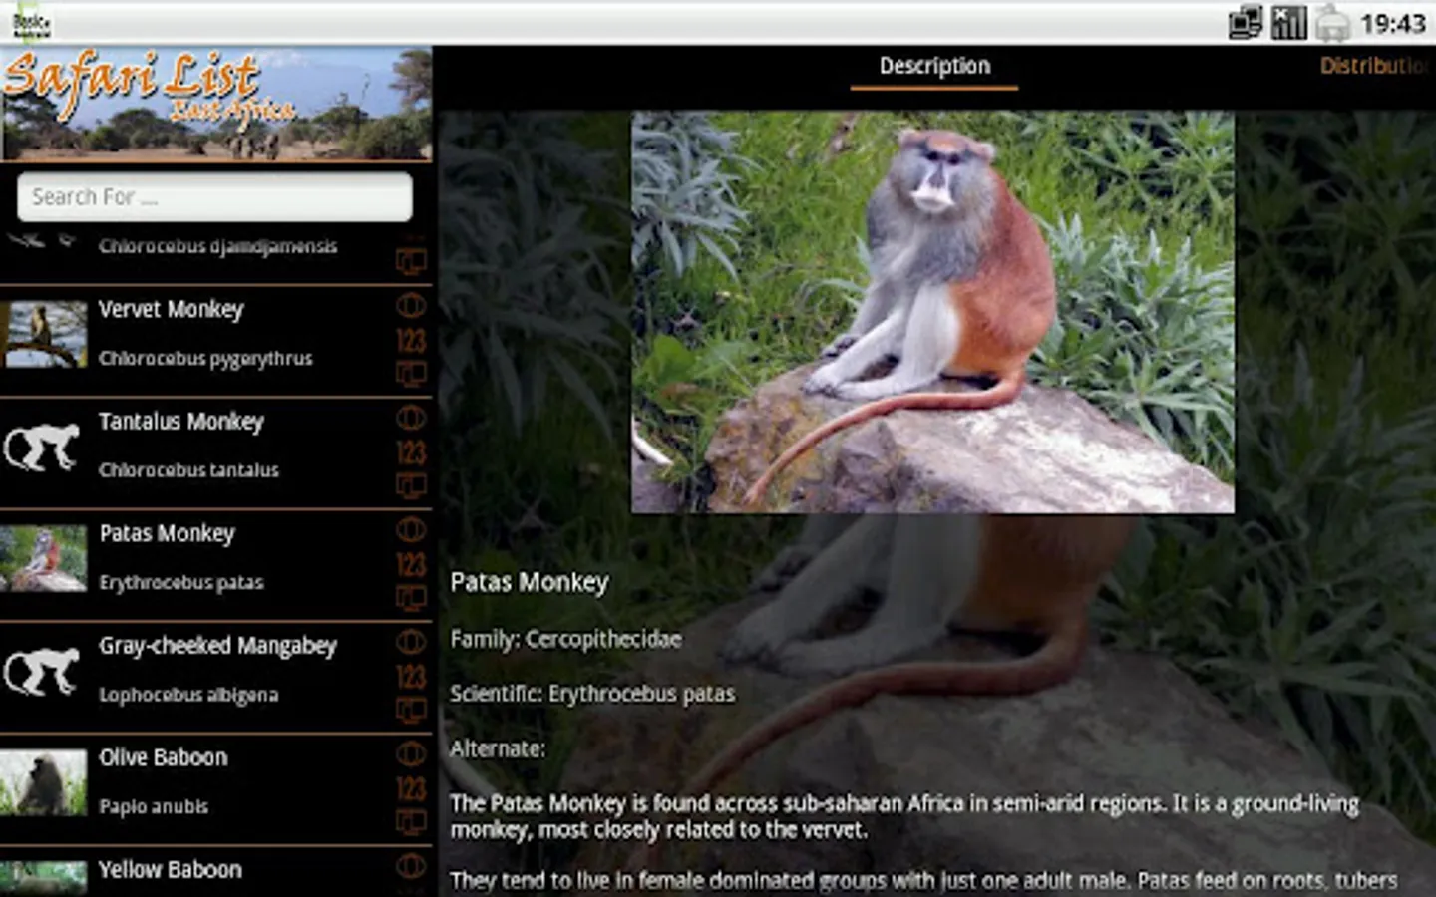Open the large Patas Monkey photo
The height and width of the screenshot is (897, 1436).
point(932,312)
